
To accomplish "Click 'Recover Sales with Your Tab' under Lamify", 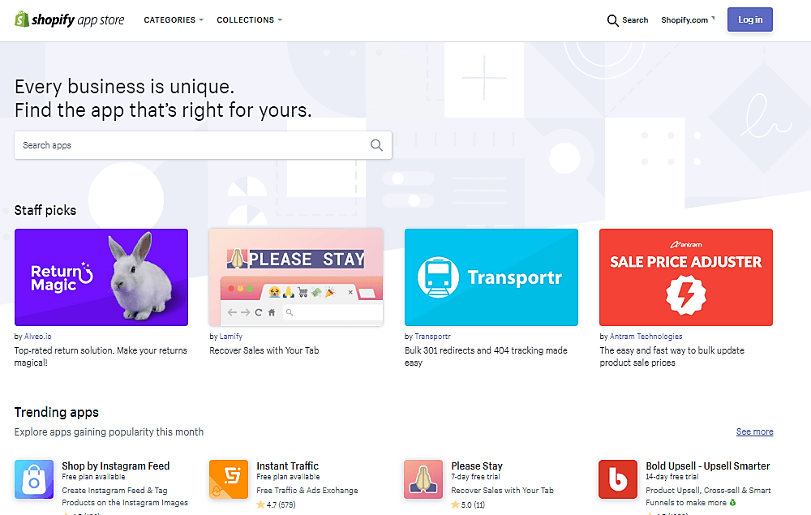I will pyautogui.click(x=264, y=350).
